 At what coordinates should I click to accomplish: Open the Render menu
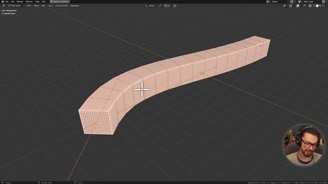[x=20, y=2]
